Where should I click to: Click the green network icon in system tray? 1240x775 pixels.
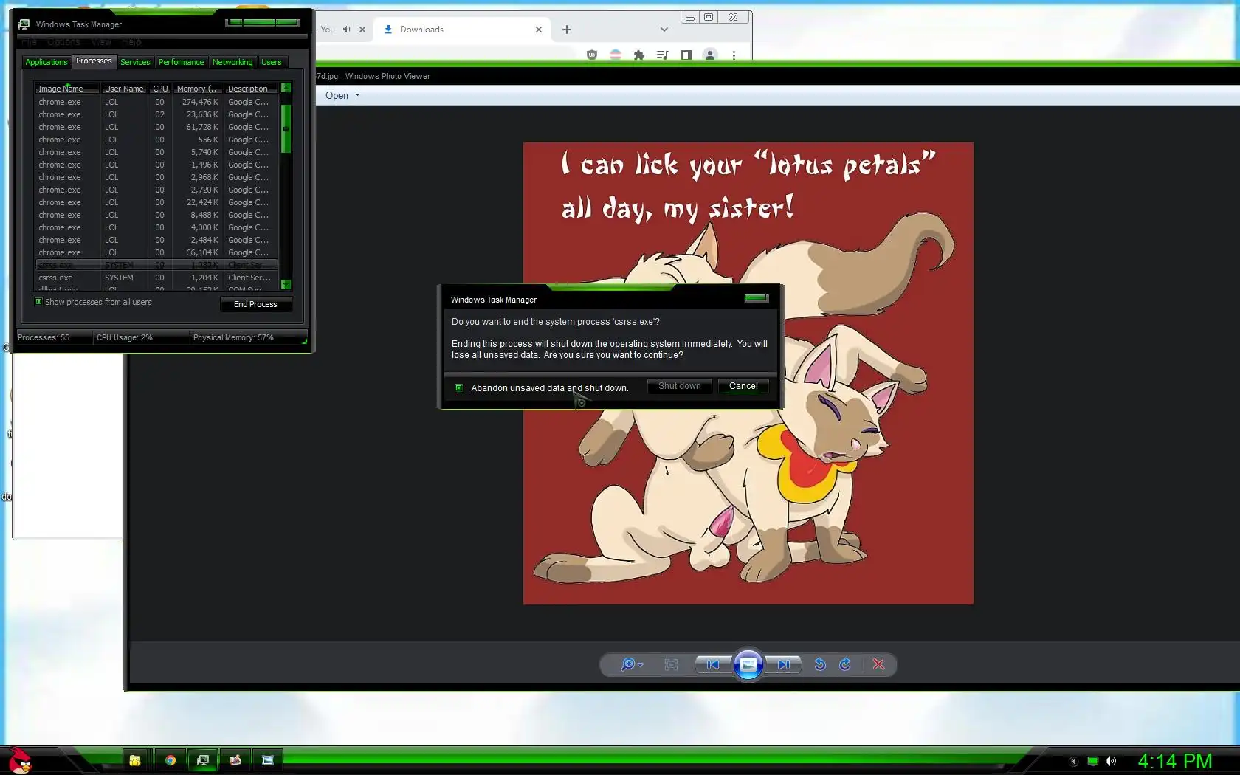tap(1093, 761)
